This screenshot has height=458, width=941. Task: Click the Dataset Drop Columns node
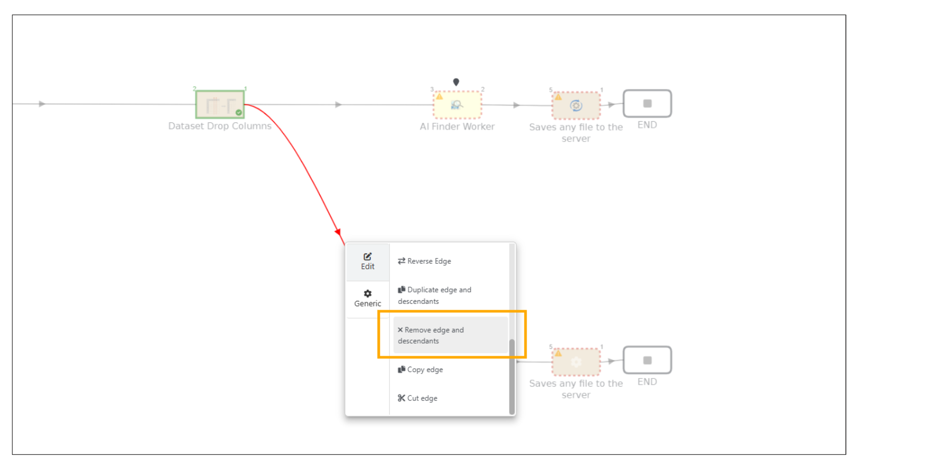219,104
